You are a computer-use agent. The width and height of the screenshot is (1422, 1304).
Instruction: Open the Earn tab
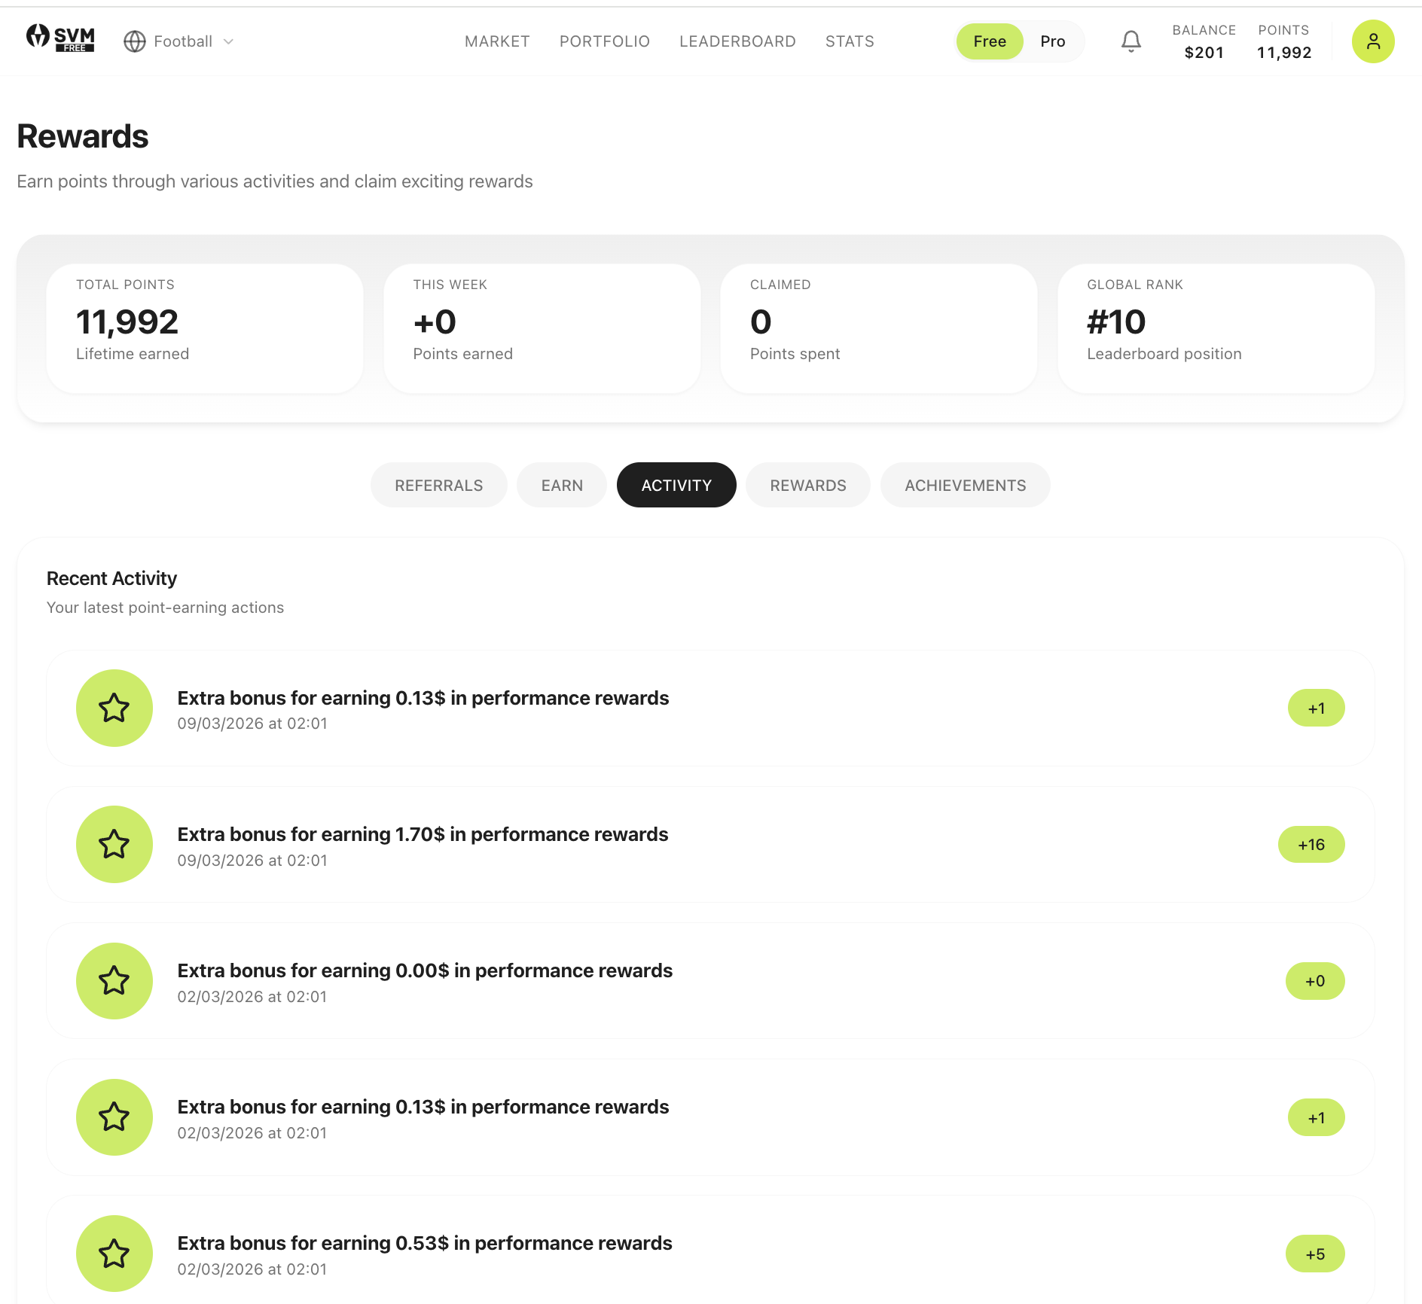tap(562, 486)
